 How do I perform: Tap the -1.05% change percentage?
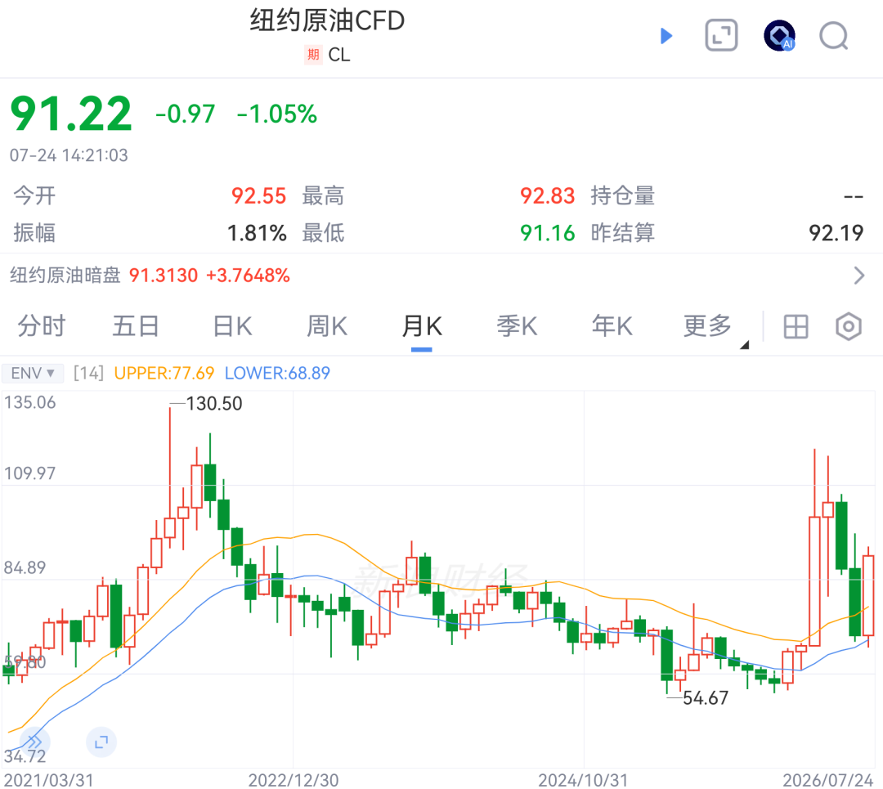pos(277,114)
